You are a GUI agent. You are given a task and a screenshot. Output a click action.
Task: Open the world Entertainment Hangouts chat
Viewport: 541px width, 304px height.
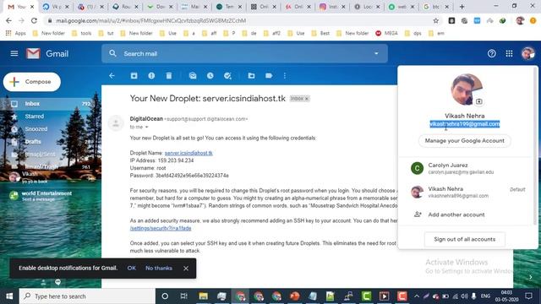(46, 196)
